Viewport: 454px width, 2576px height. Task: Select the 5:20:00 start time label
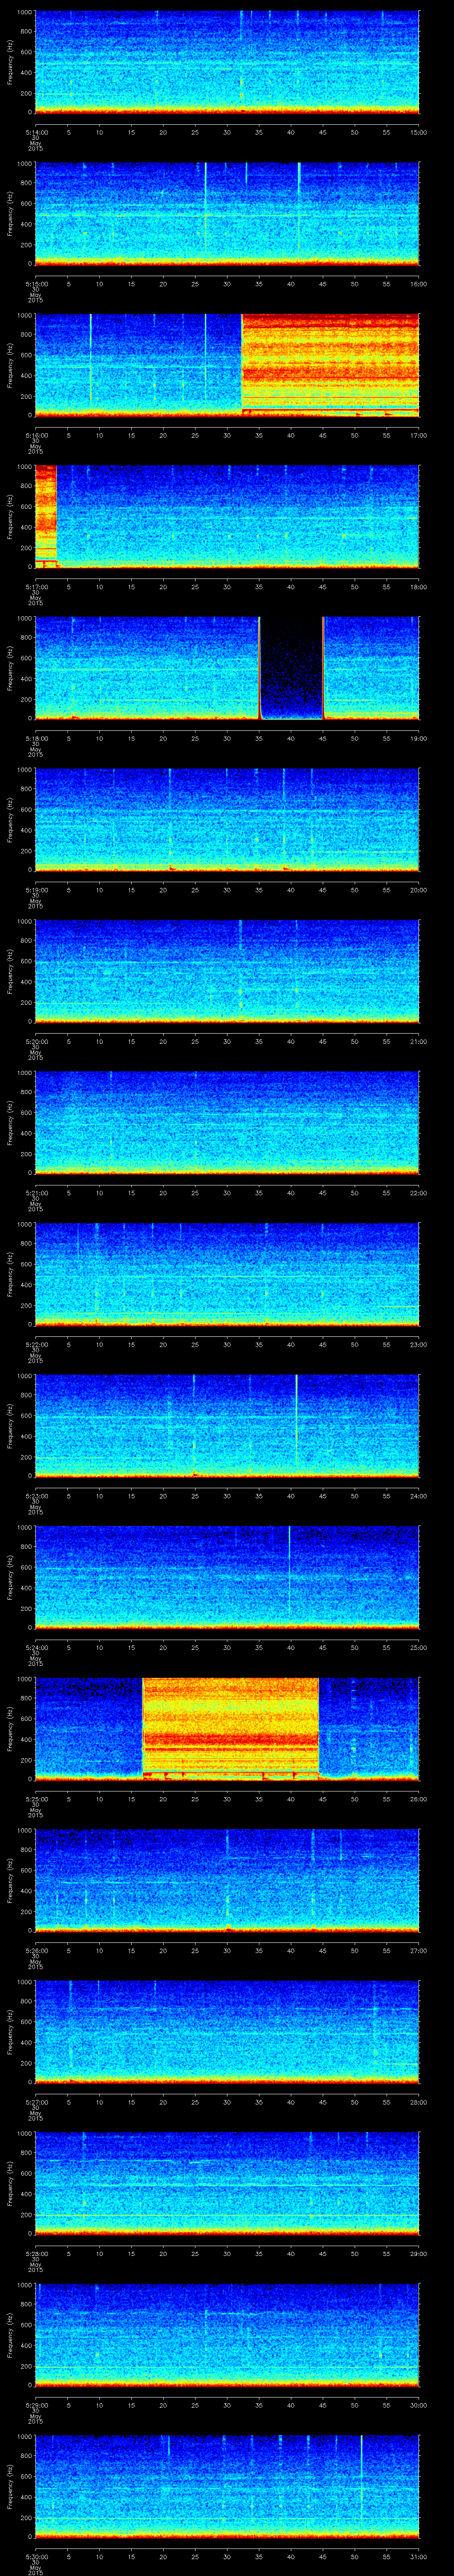[36, 1041]
